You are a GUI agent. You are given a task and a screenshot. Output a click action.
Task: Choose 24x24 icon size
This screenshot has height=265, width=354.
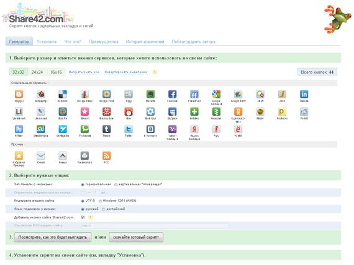tap(37, 72)
